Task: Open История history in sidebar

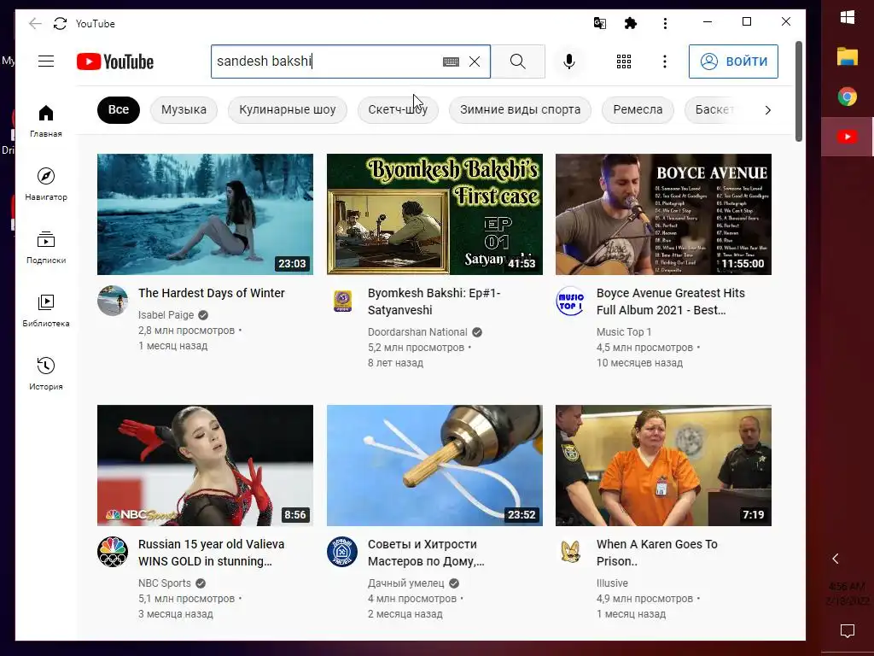Action: (46, 374)
